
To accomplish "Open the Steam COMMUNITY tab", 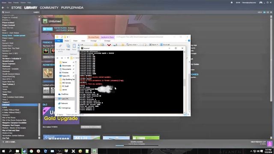I will pos(49,8).
